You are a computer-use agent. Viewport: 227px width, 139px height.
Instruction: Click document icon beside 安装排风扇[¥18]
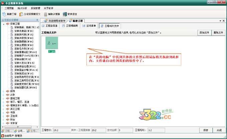click(x=12, y=34)
